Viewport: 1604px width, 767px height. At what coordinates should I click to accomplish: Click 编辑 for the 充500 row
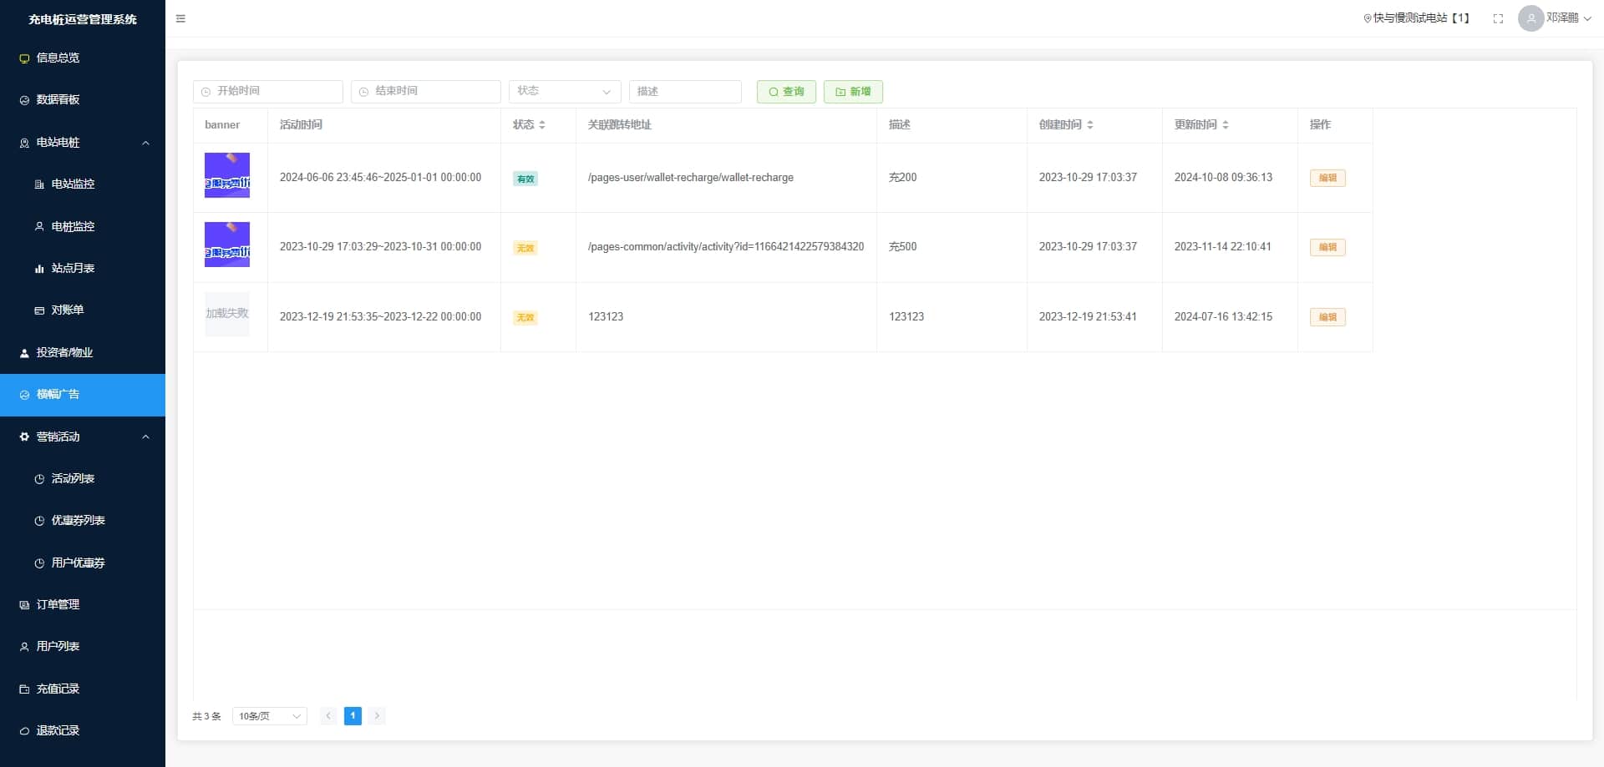click(1327, 247)
